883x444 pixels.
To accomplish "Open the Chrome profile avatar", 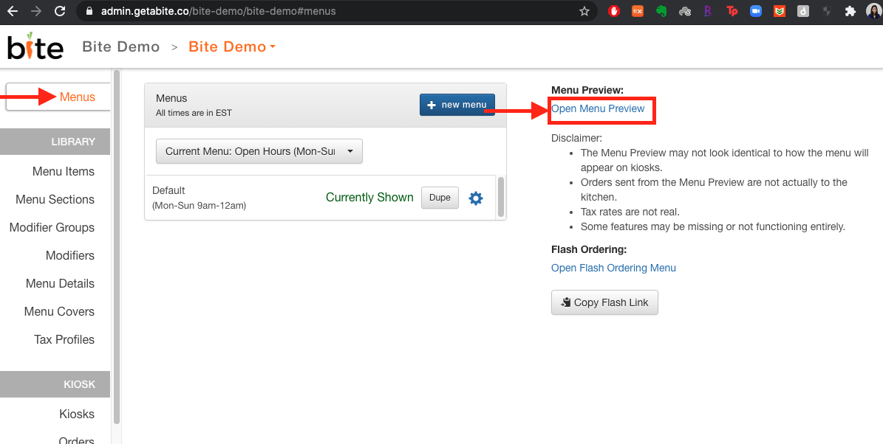I will [x=873, y=11].
